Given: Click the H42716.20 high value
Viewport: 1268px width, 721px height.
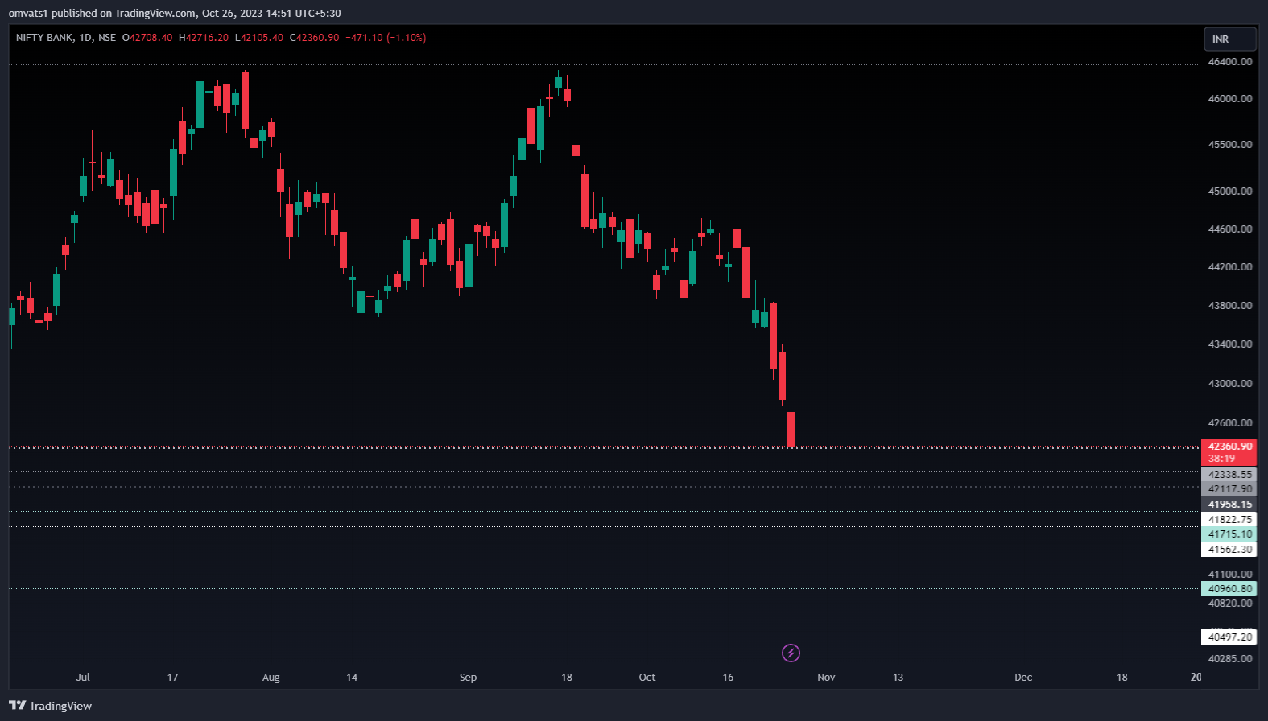Looking at the screenshot, I should [x=204, y=38].
